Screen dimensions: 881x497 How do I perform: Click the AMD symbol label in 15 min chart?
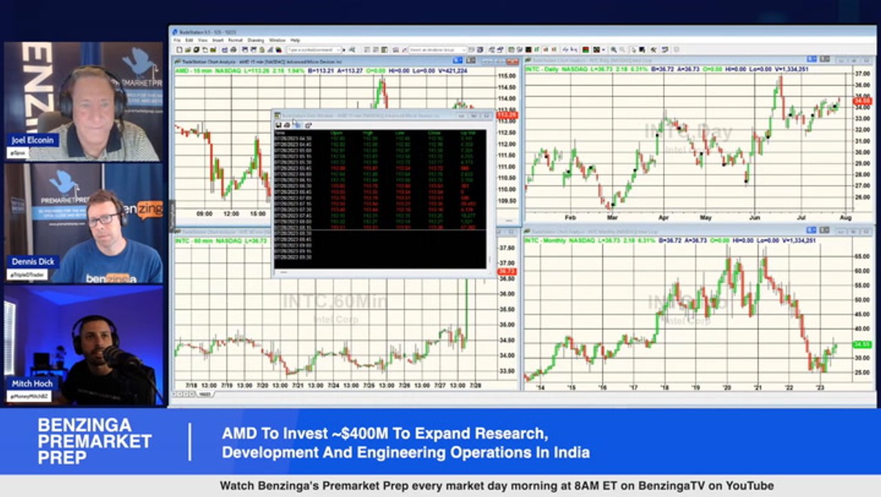click(x=182, y=70)
